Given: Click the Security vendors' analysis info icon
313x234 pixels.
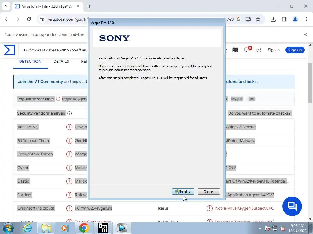Looking at the screenshot, I should tap(69, 113).
